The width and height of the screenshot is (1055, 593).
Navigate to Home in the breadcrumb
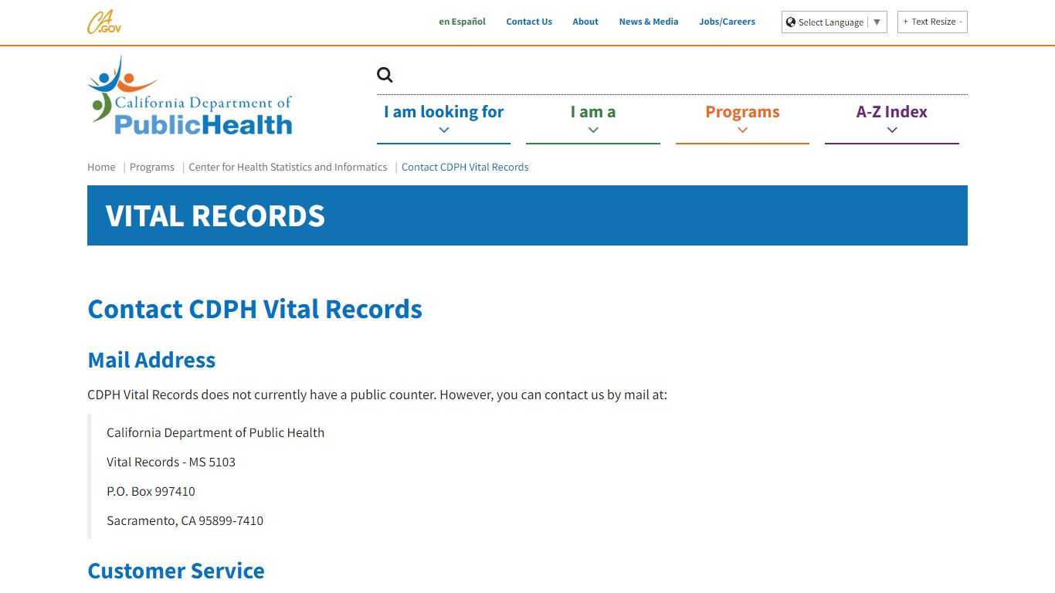(101, 167)
